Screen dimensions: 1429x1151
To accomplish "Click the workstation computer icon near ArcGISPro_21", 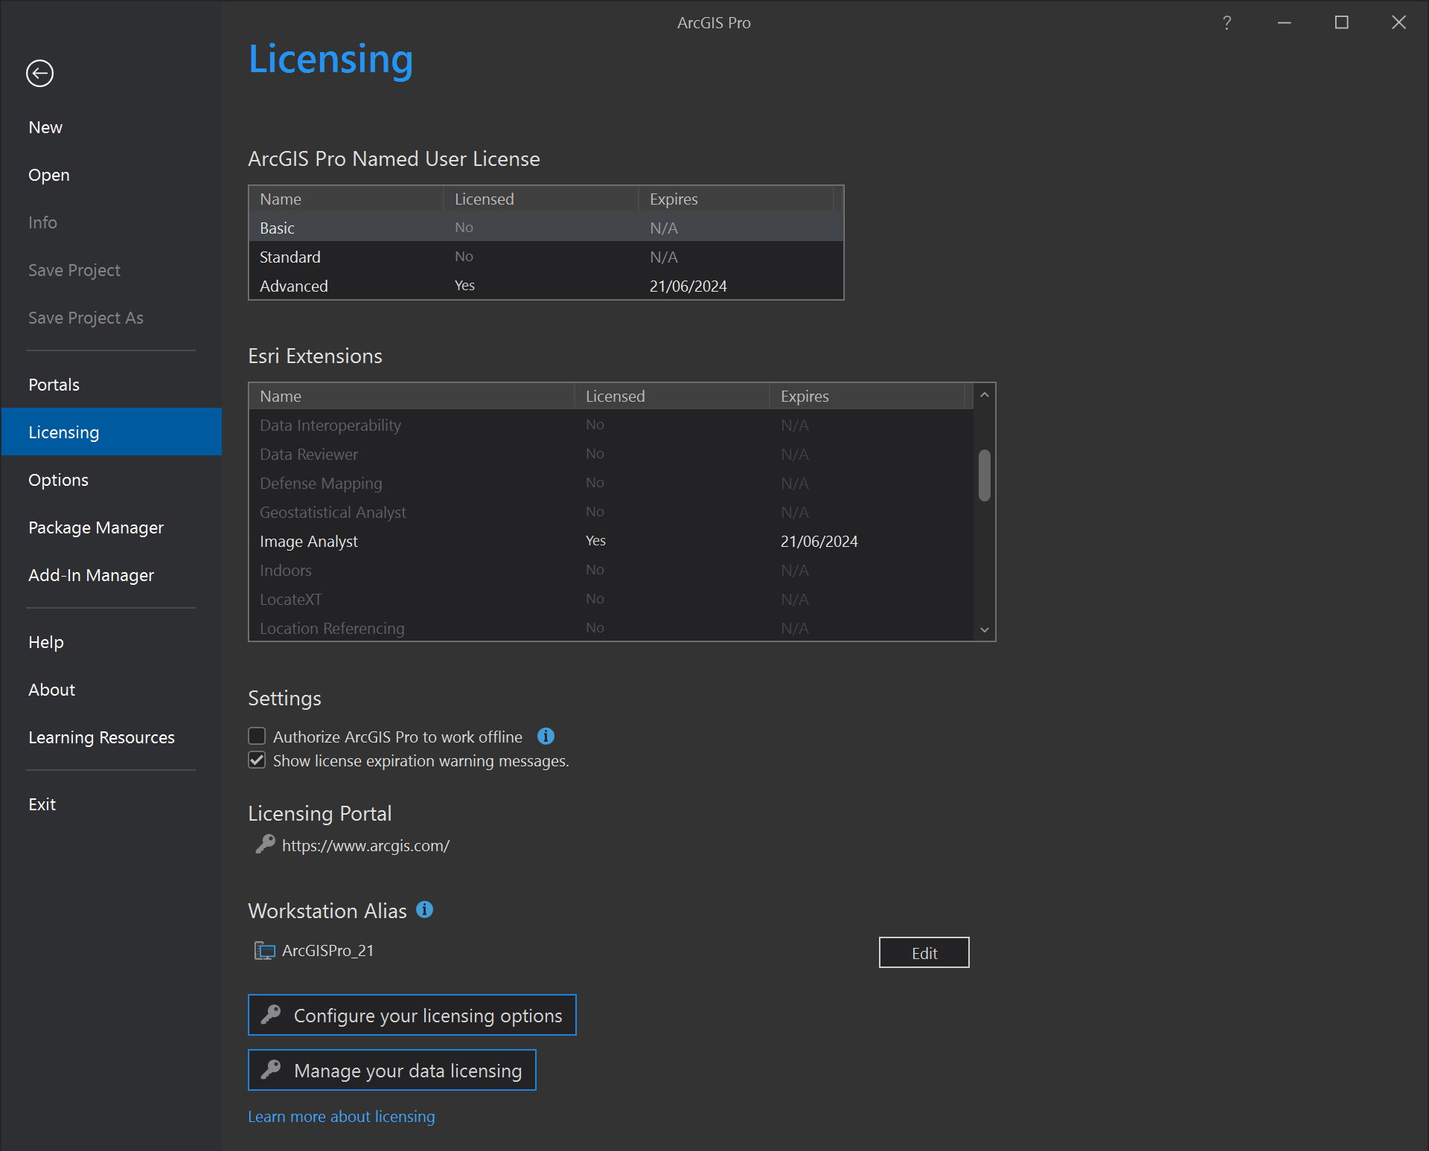I will [264, 951].
